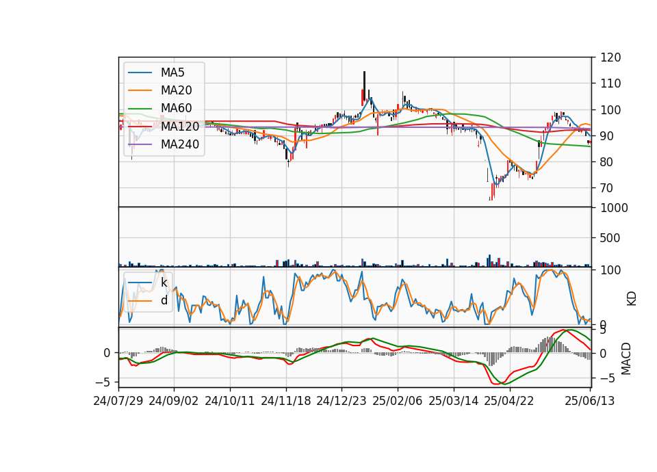Click the 25/06/13 date label

pos(589,401)
